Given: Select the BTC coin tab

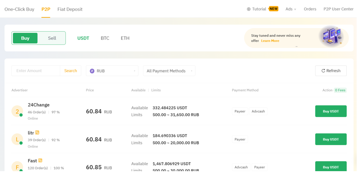Looking at the screenshot, I should (x=105, y=38).
